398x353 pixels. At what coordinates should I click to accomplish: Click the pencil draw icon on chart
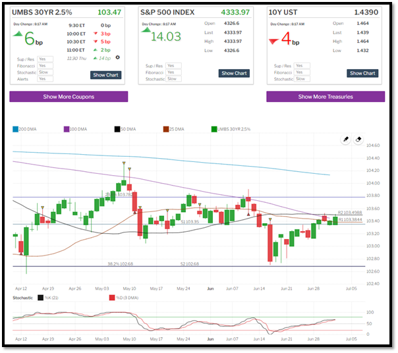345,140
